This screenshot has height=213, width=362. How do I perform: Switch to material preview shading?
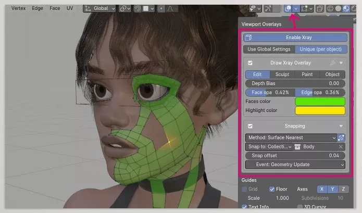click(346, 8)
